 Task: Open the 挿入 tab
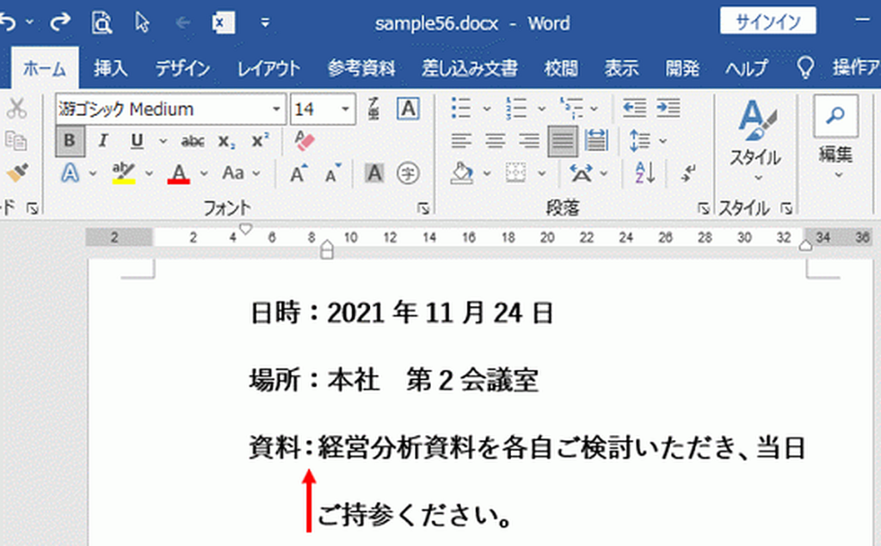(111, 69)
